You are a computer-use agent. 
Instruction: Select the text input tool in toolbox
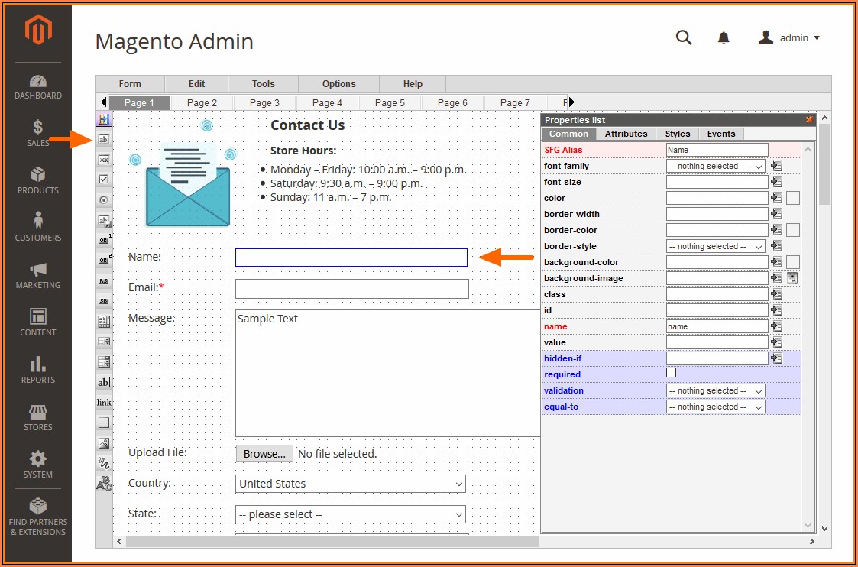[x=104, y=140]
